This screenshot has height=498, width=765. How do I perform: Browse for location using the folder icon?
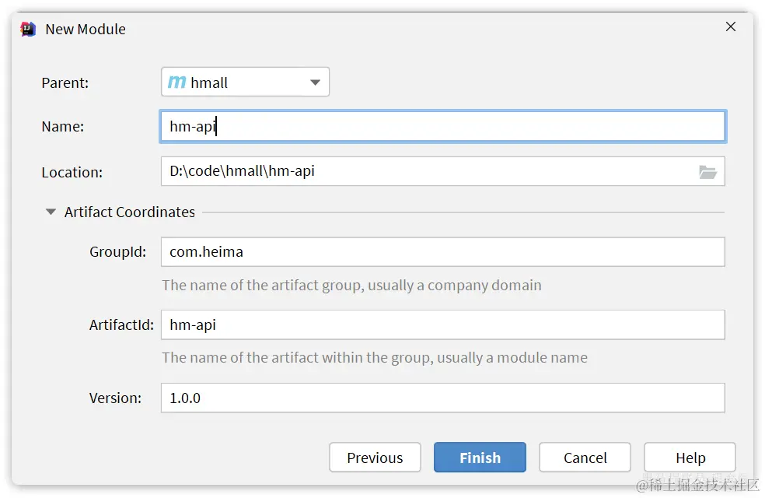pos(707,172)
